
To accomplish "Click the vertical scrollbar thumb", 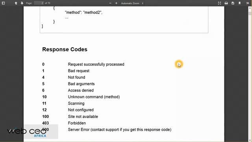I will tap(250, 13).
